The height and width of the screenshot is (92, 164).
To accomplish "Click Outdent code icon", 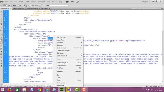I will tap(1, 63).
